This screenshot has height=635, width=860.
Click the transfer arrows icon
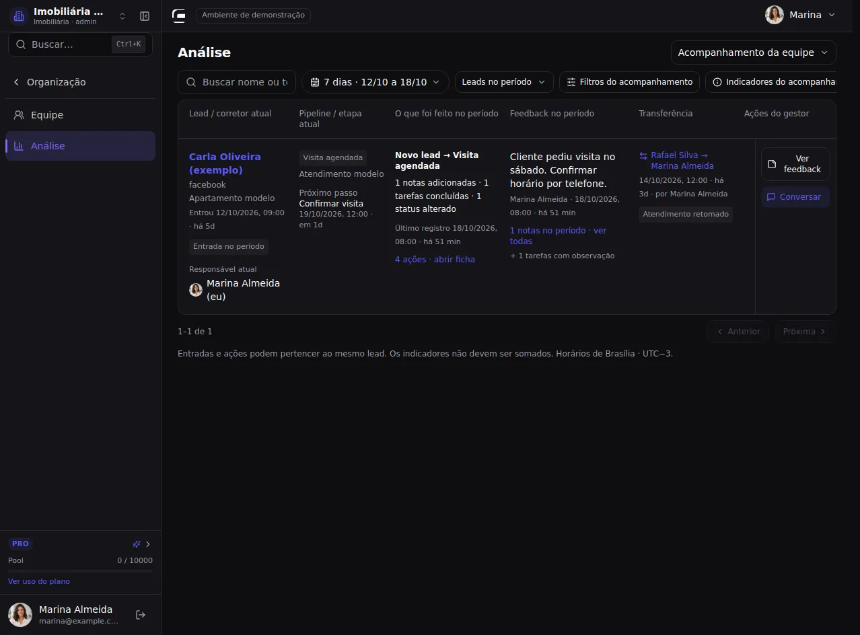click(643, 155)
